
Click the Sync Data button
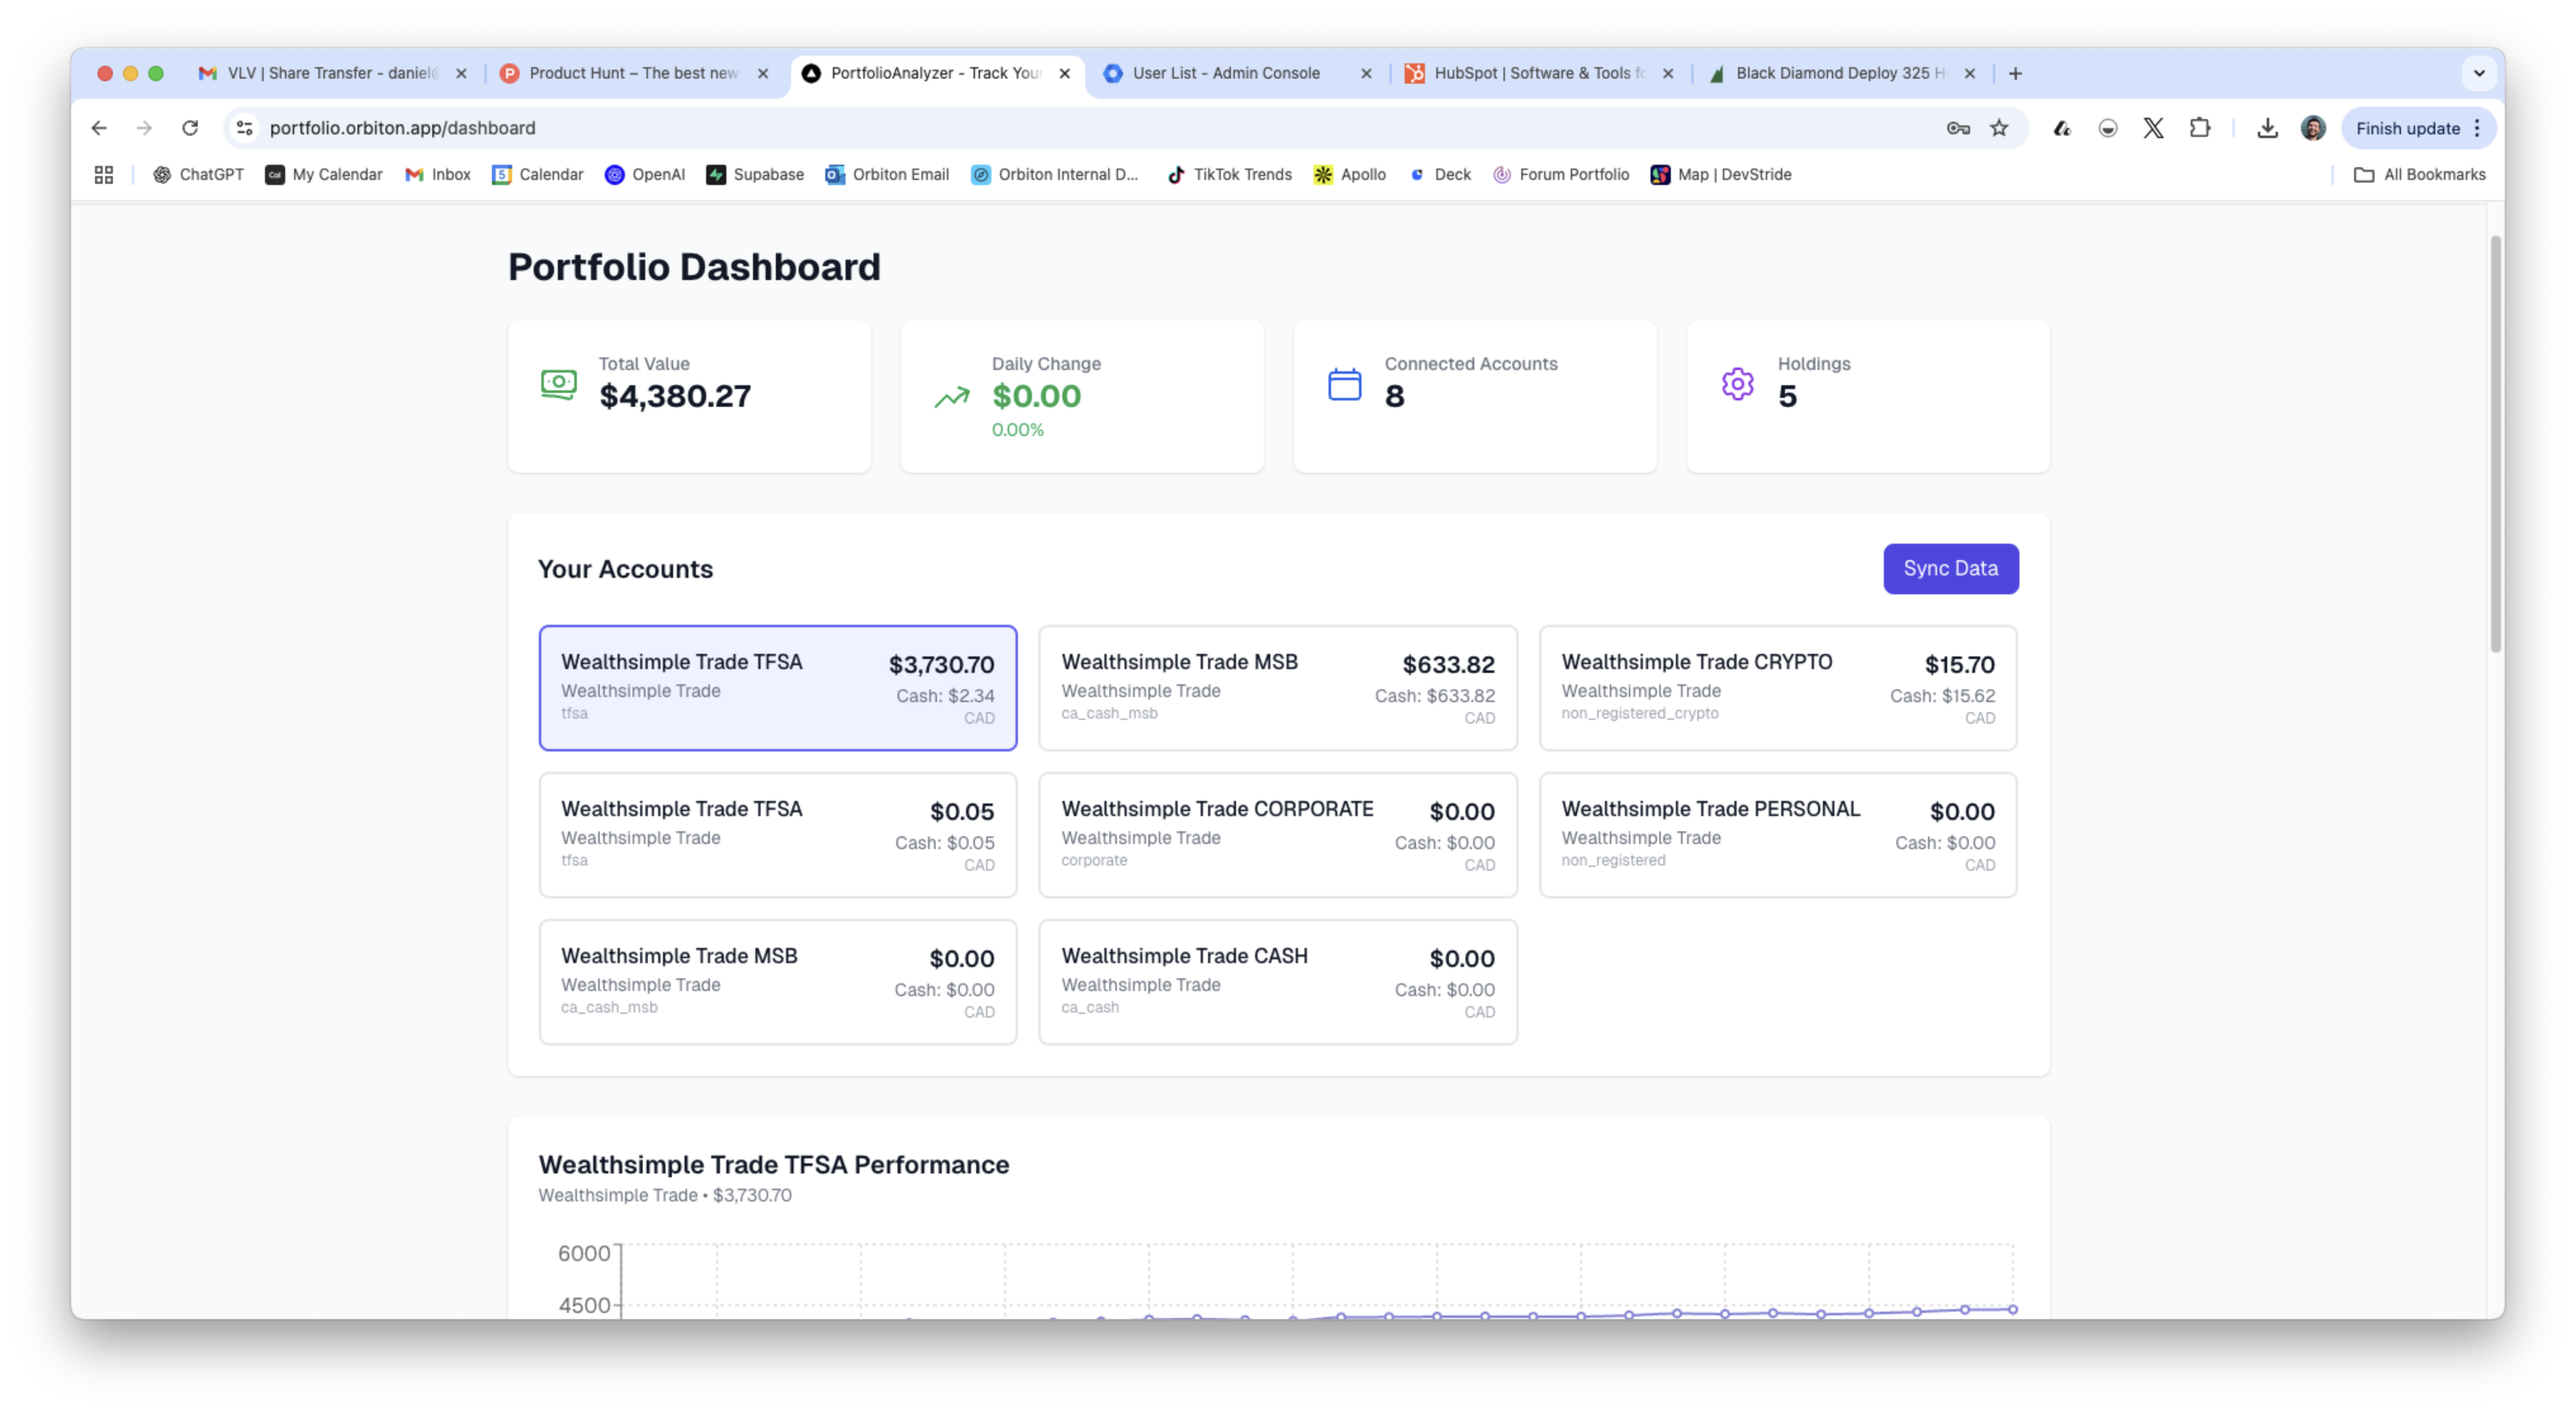tap(1950, 568)
